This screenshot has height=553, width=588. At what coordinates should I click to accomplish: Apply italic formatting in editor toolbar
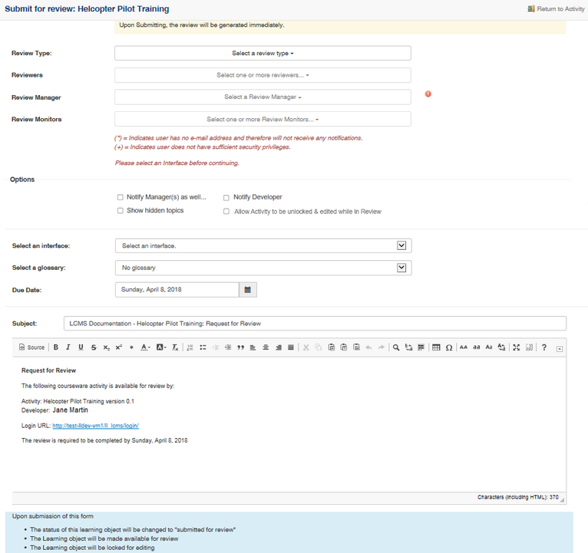pos(68,347)
